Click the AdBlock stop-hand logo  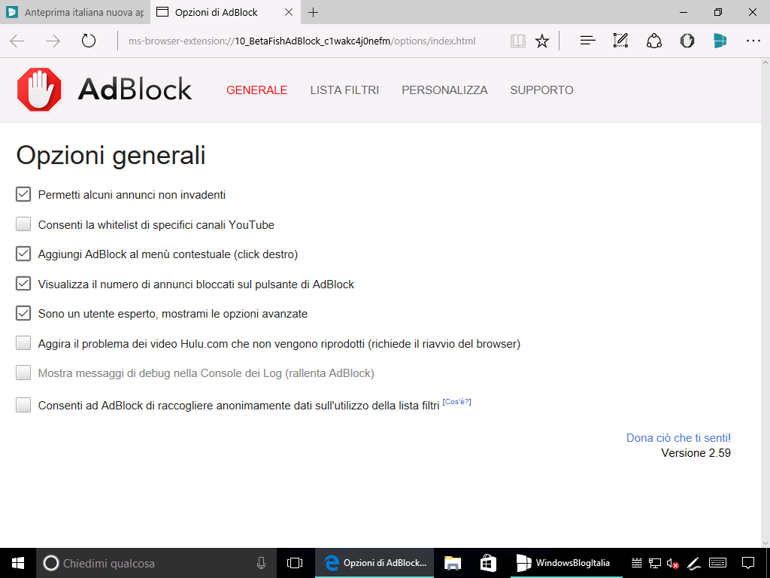[39, 90]
